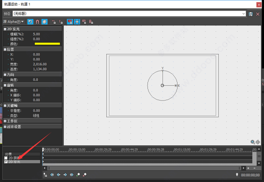Viewport: 264px width, 182px height.
Task: Select the 位置 row in the keyframe list
Action: (22, 154)
